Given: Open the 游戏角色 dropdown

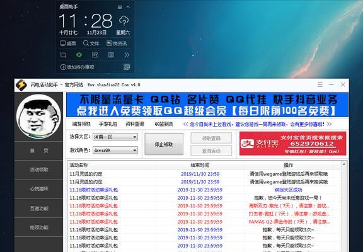Looking at the screenshot, I should (115, 150).
